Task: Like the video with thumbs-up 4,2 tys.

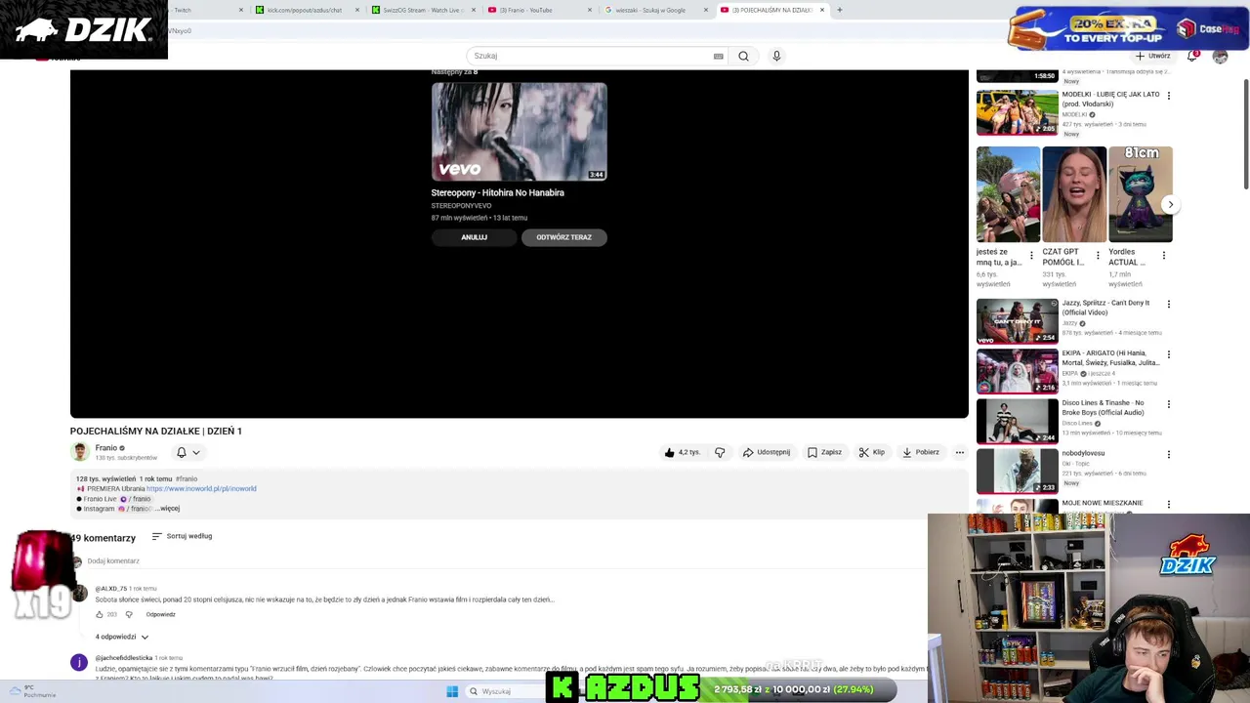Action: 683,452
